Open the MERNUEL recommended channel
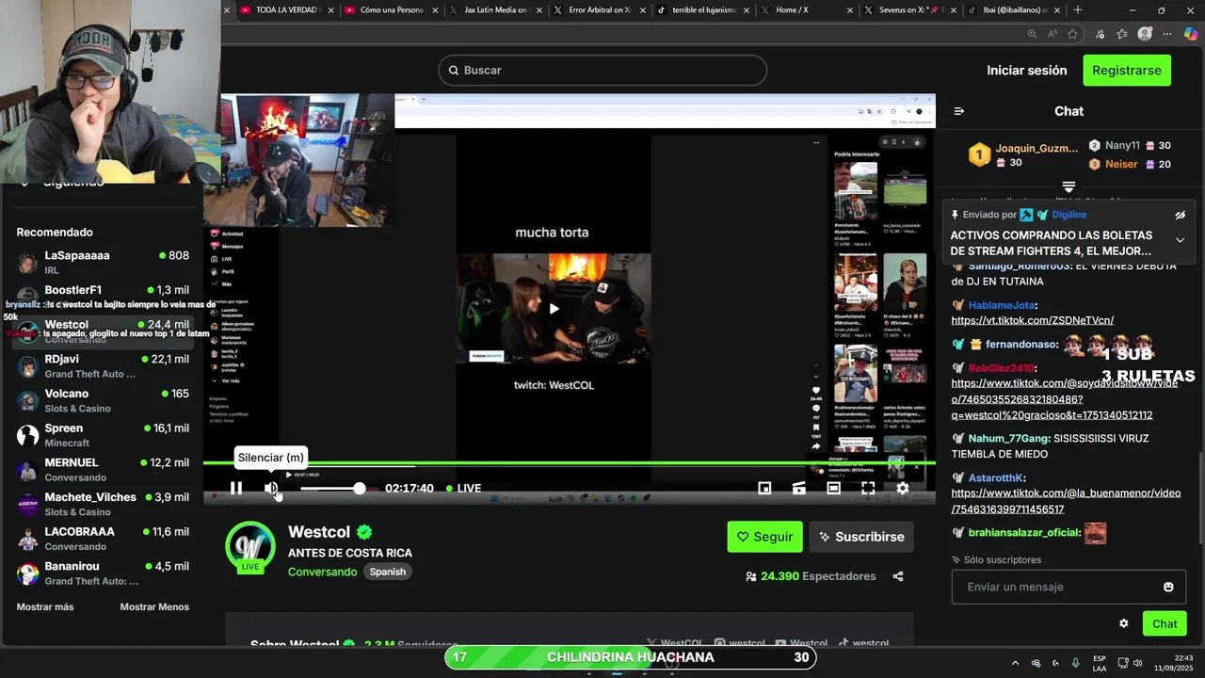Viewport: 1205px width, 678px height. pos(102,470)
